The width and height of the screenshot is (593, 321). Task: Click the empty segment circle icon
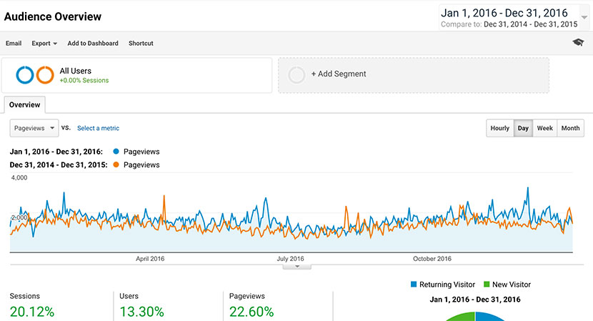coord(296,75)
